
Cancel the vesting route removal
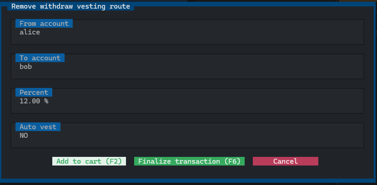285,161
